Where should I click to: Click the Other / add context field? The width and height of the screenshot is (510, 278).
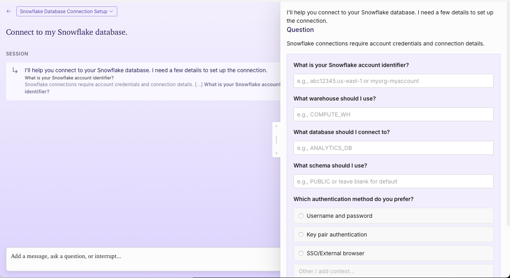pos(394,271)
